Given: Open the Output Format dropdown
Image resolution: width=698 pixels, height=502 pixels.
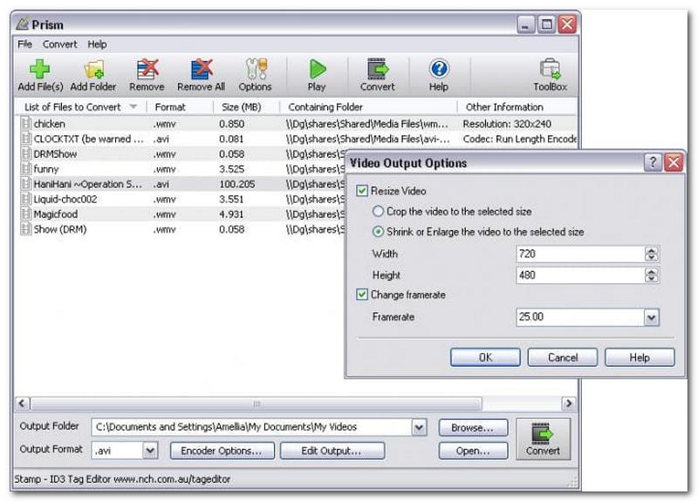Looking at the screenshot, I should click(x=150, y=451).
